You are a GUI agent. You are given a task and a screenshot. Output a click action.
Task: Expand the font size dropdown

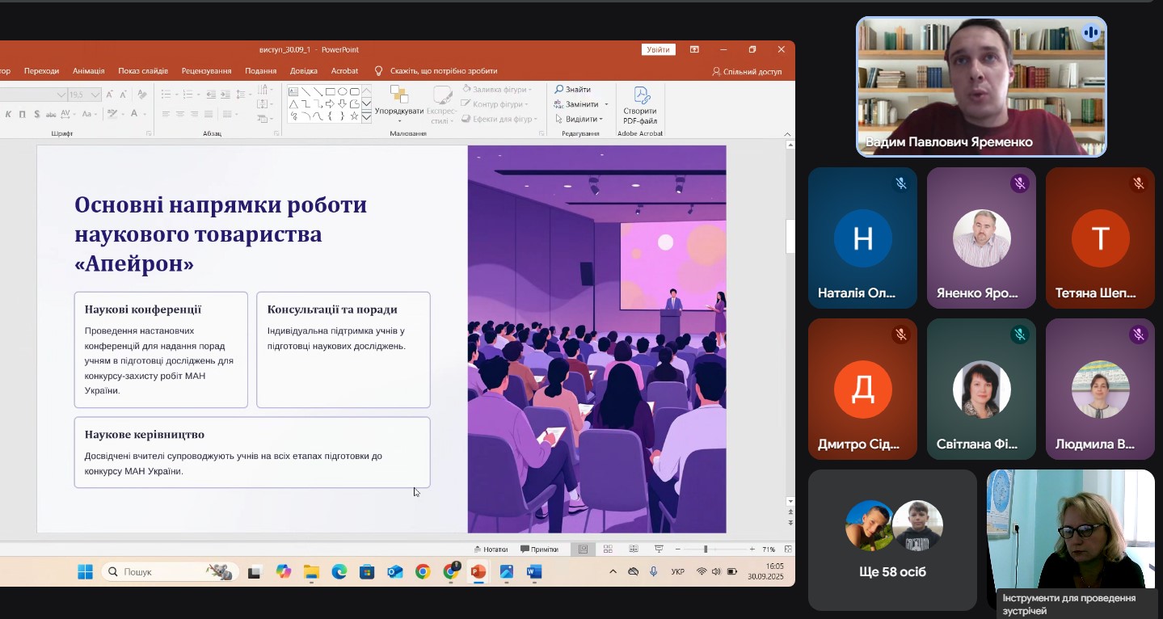pyautogui.click(x=95, y=95)
